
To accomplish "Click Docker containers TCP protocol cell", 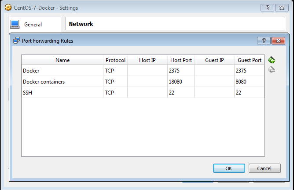I will click(115, 81).
